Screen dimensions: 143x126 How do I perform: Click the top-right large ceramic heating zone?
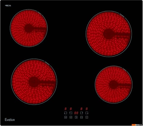pos(109,34)
